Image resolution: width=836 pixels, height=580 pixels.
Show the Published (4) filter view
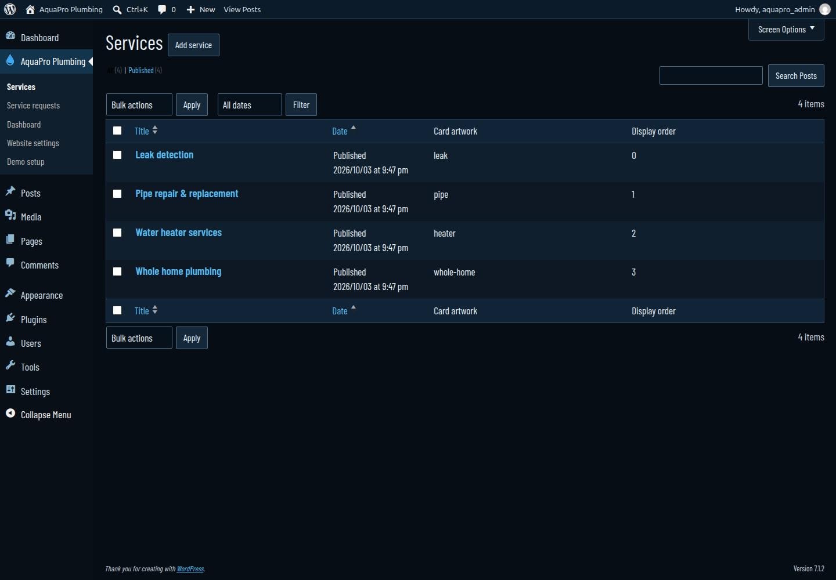pyautogui.click(x=145, y=70)
